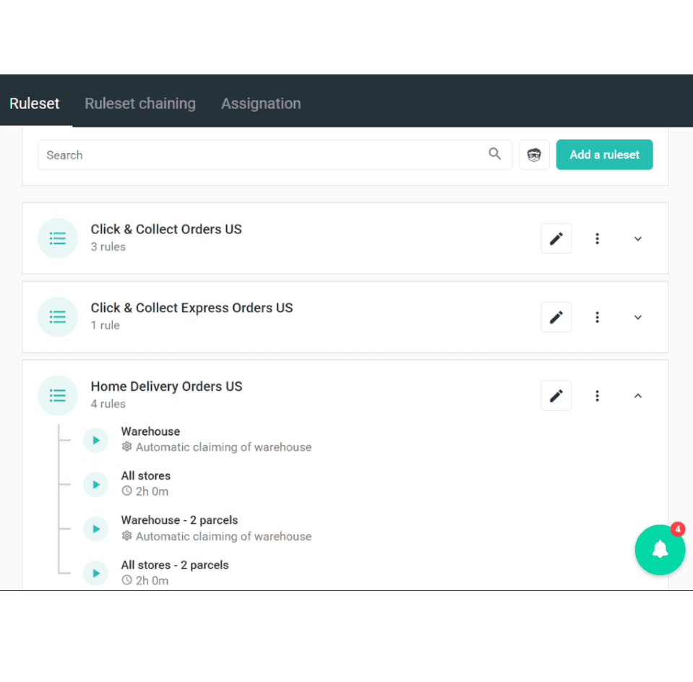The width and height of the screenshot is (693, 682).
Task: Edit the Click & Collect Orders US ruleset
Action: pos(556,238)
